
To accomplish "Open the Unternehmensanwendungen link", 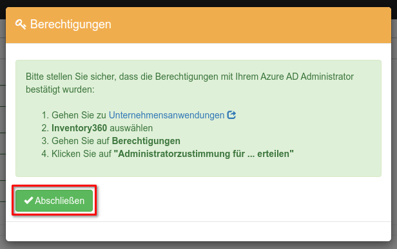I will (x=166, y=115).
